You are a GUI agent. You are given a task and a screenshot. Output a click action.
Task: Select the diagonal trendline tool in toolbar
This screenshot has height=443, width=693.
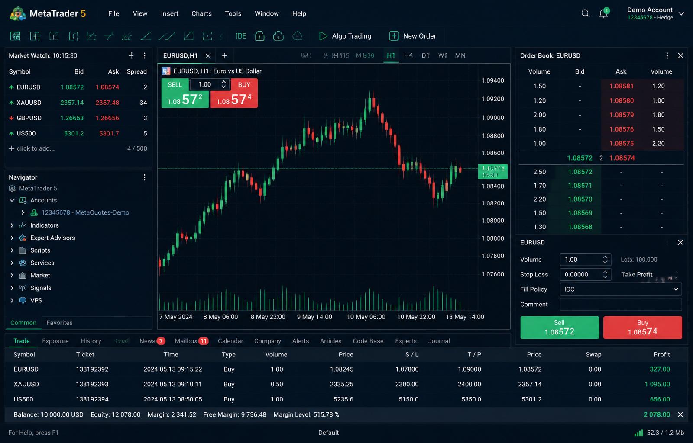point(146,36)
